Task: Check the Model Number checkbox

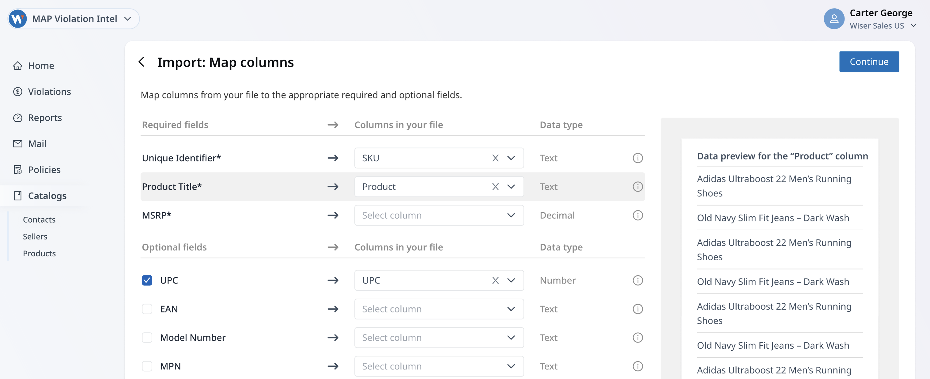Action: [x=147, y=337]
